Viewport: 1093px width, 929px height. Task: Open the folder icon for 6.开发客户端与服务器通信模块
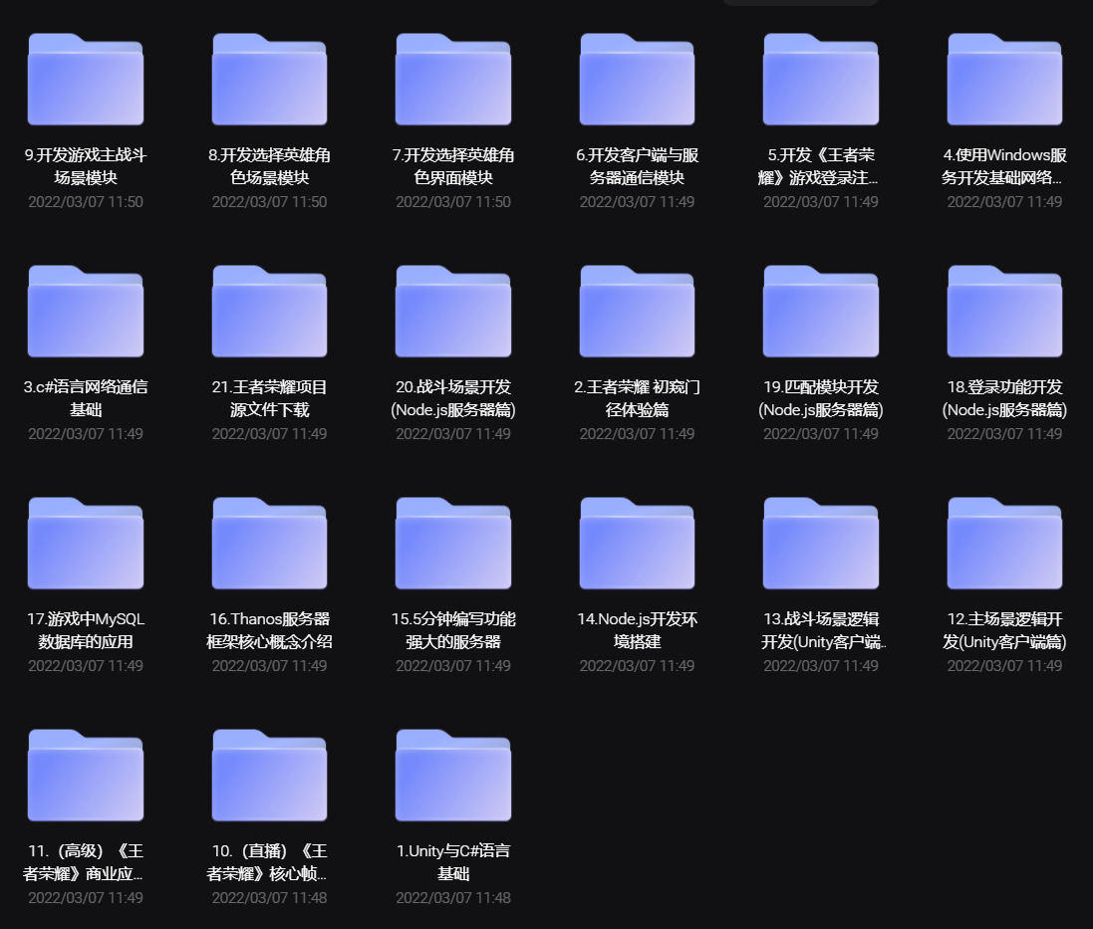637,80
